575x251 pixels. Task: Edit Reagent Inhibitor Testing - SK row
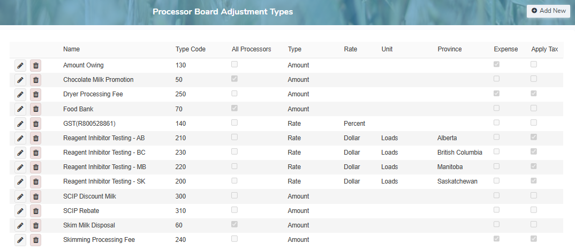[x=20, y=182]
